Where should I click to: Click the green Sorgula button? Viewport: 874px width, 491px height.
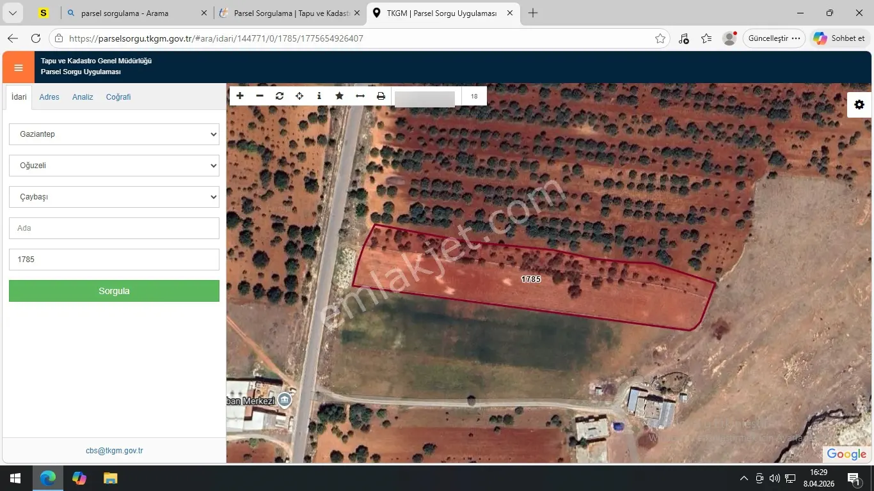(x=114, y=291)
